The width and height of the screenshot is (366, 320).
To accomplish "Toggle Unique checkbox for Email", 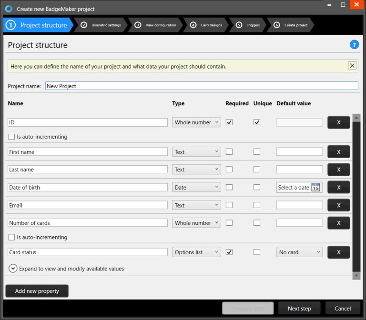I will pos(257,205).
